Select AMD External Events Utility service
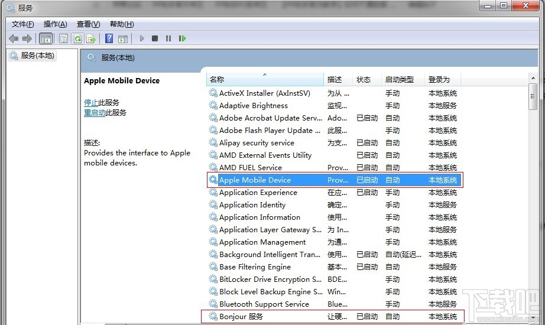This screenshot has height=325, width=545. click(x=335, y=155)
